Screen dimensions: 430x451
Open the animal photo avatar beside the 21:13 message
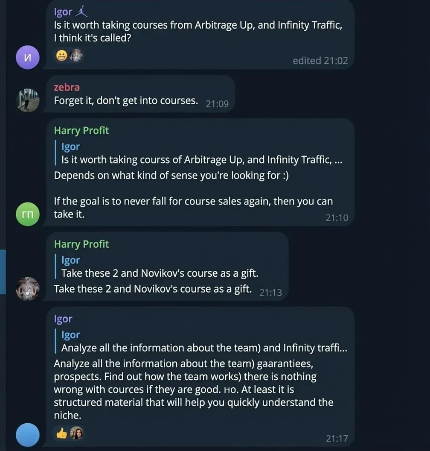pyautogui.click(x=28, y=288)
